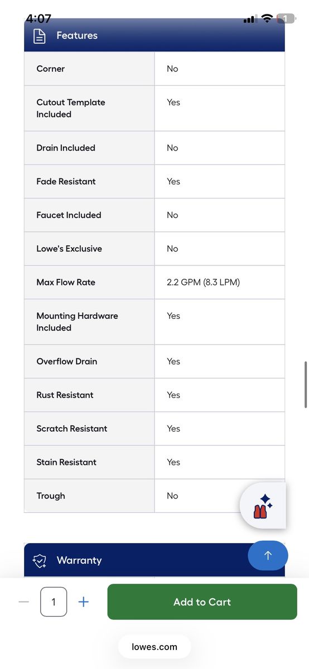Expand the Warranty section header
The height and width of the screenshot is (669, 309).
coord(154,560)
